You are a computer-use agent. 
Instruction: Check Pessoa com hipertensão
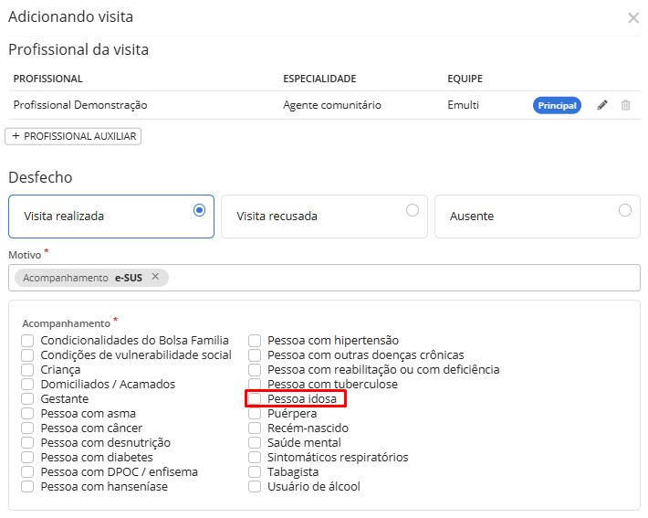click(x=255, y=341)
